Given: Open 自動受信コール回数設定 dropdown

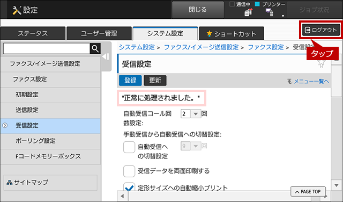Looking at the screenshot, I should point(191,114).
